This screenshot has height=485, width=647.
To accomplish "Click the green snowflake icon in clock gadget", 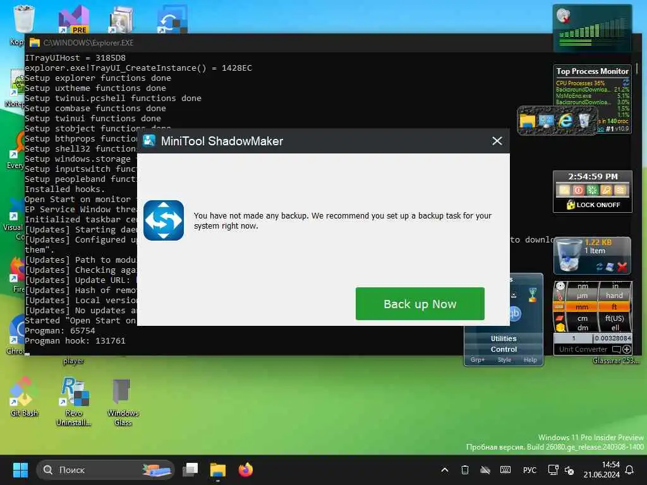I will point(592,190).
